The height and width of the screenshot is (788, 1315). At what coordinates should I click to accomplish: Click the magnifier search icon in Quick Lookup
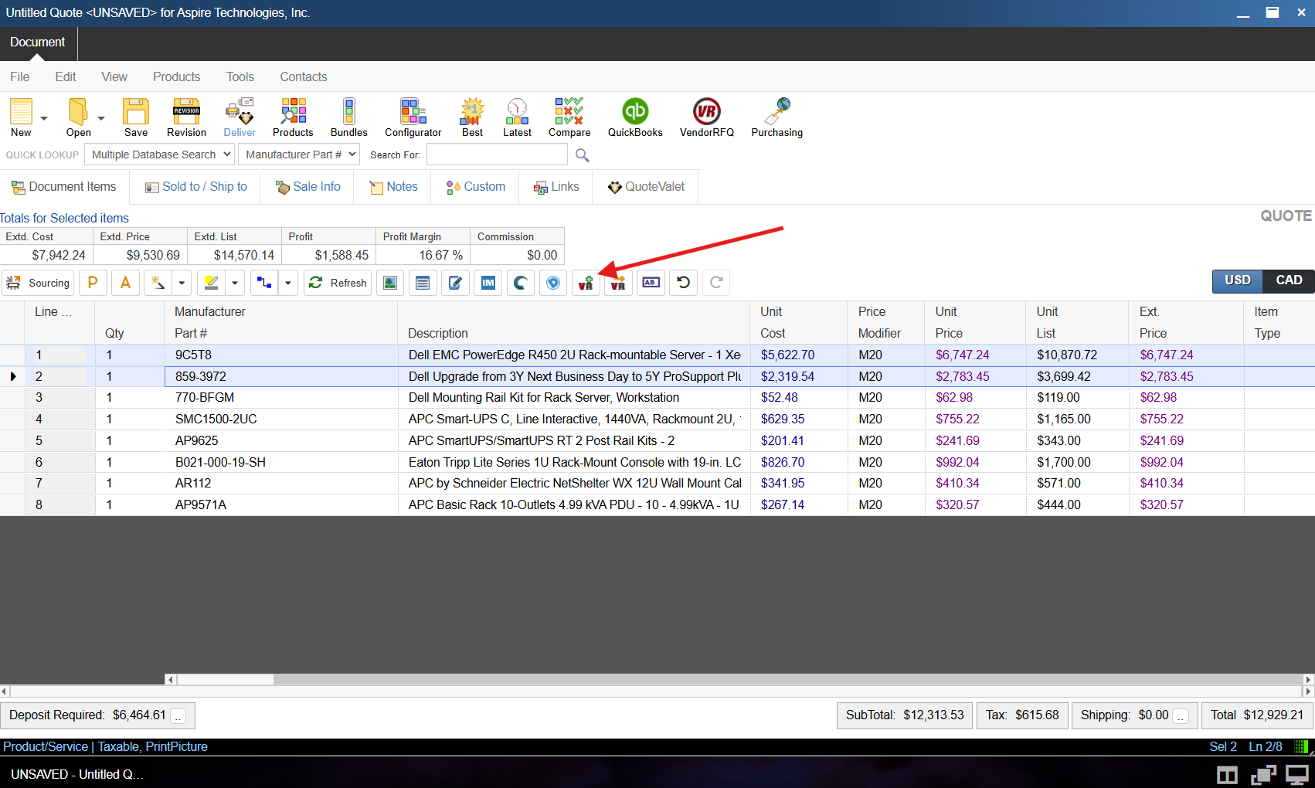(x=583, y=155)
